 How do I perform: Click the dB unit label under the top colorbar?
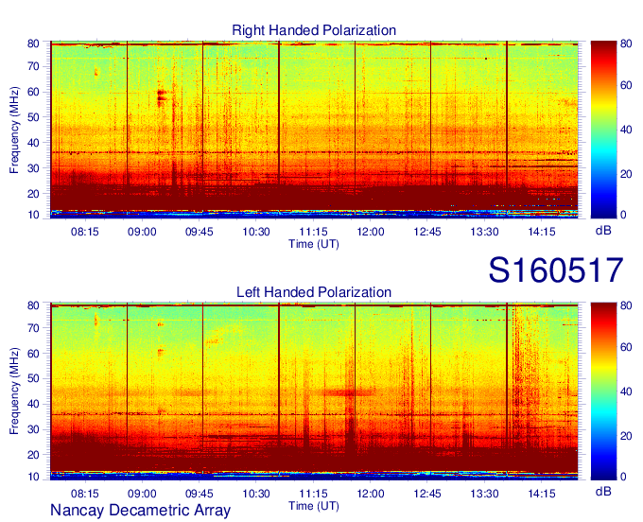click(x=603, y=231)
